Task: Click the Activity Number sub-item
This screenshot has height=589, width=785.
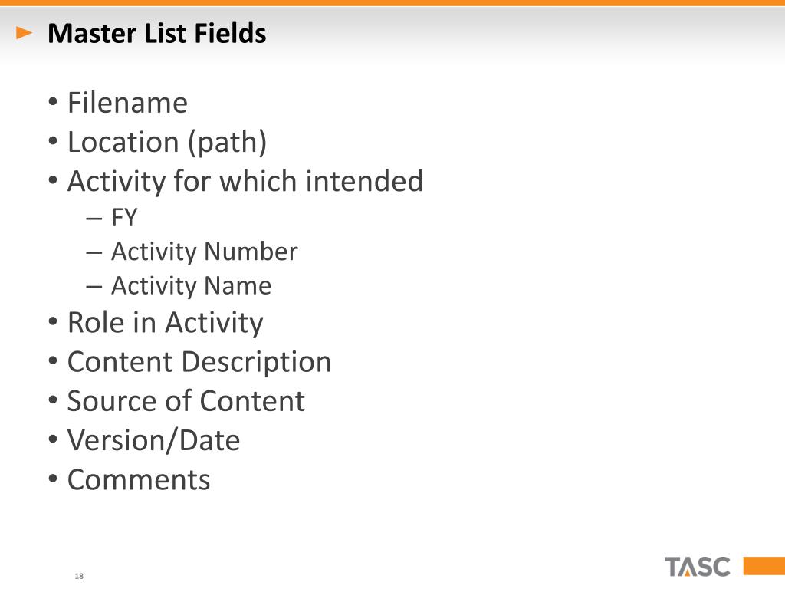Action: pos(204,252)
